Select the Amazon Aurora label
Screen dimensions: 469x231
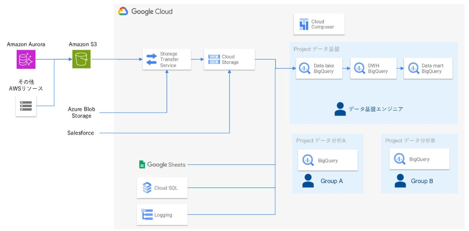click(x=26, y=44)
